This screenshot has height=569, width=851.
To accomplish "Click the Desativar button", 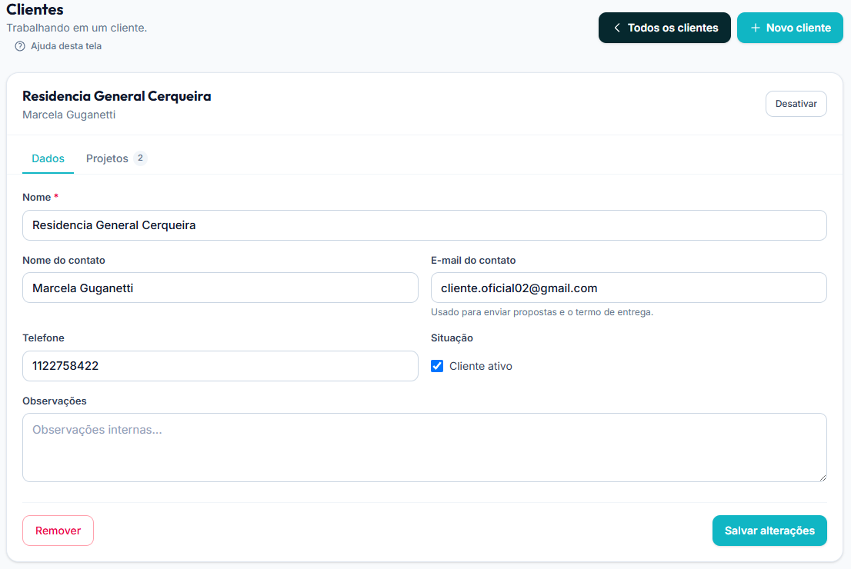I will (796, 104).
